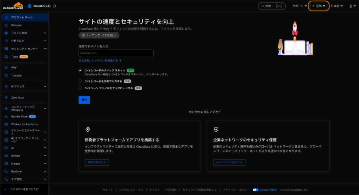Click the AI sparkle icon
The image size is (359, 195).
pyautogui.click(x=6, y=148)
